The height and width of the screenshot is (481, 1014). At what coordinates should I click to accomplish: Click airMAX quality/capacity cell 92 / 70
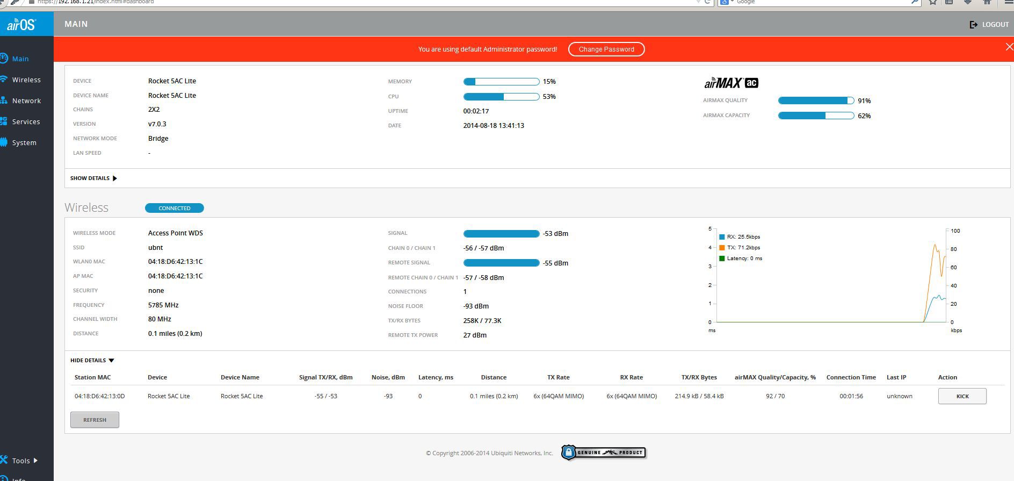click(776, 396)
